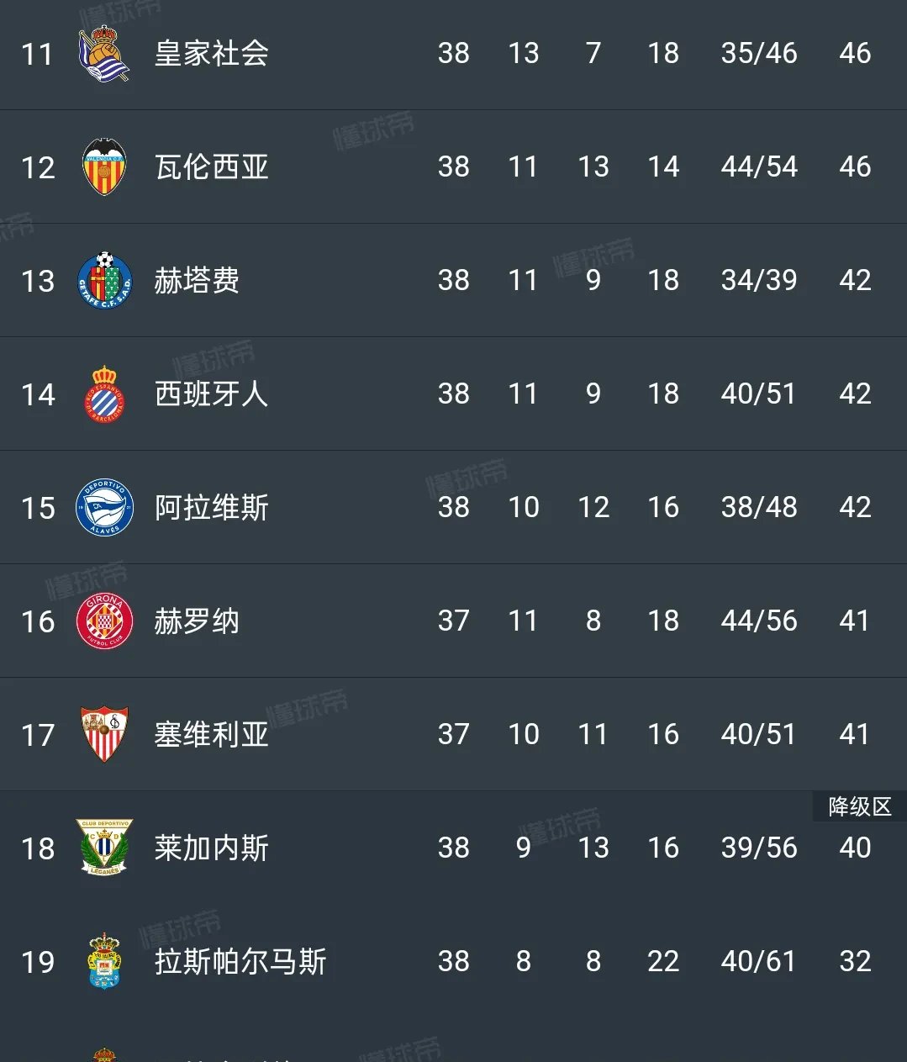Screen dimensions: 907x1062
Task: Click team name 拉斯帕尔马斯
Action: pyautogui.click(x=240, y=961)
